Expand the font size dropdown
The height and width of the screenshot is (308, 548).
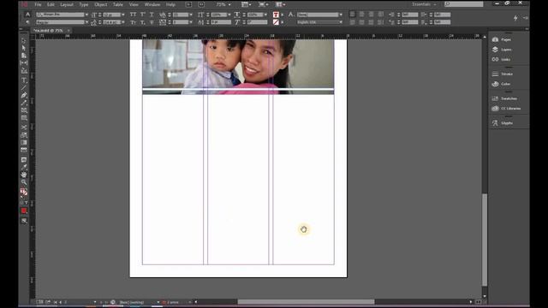123,15
